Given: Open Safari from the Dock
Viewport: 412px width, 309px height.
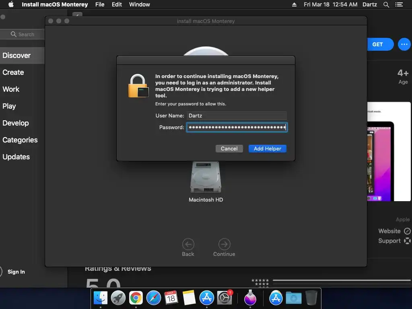Looking at the screenshot, I should coord(153,298).
